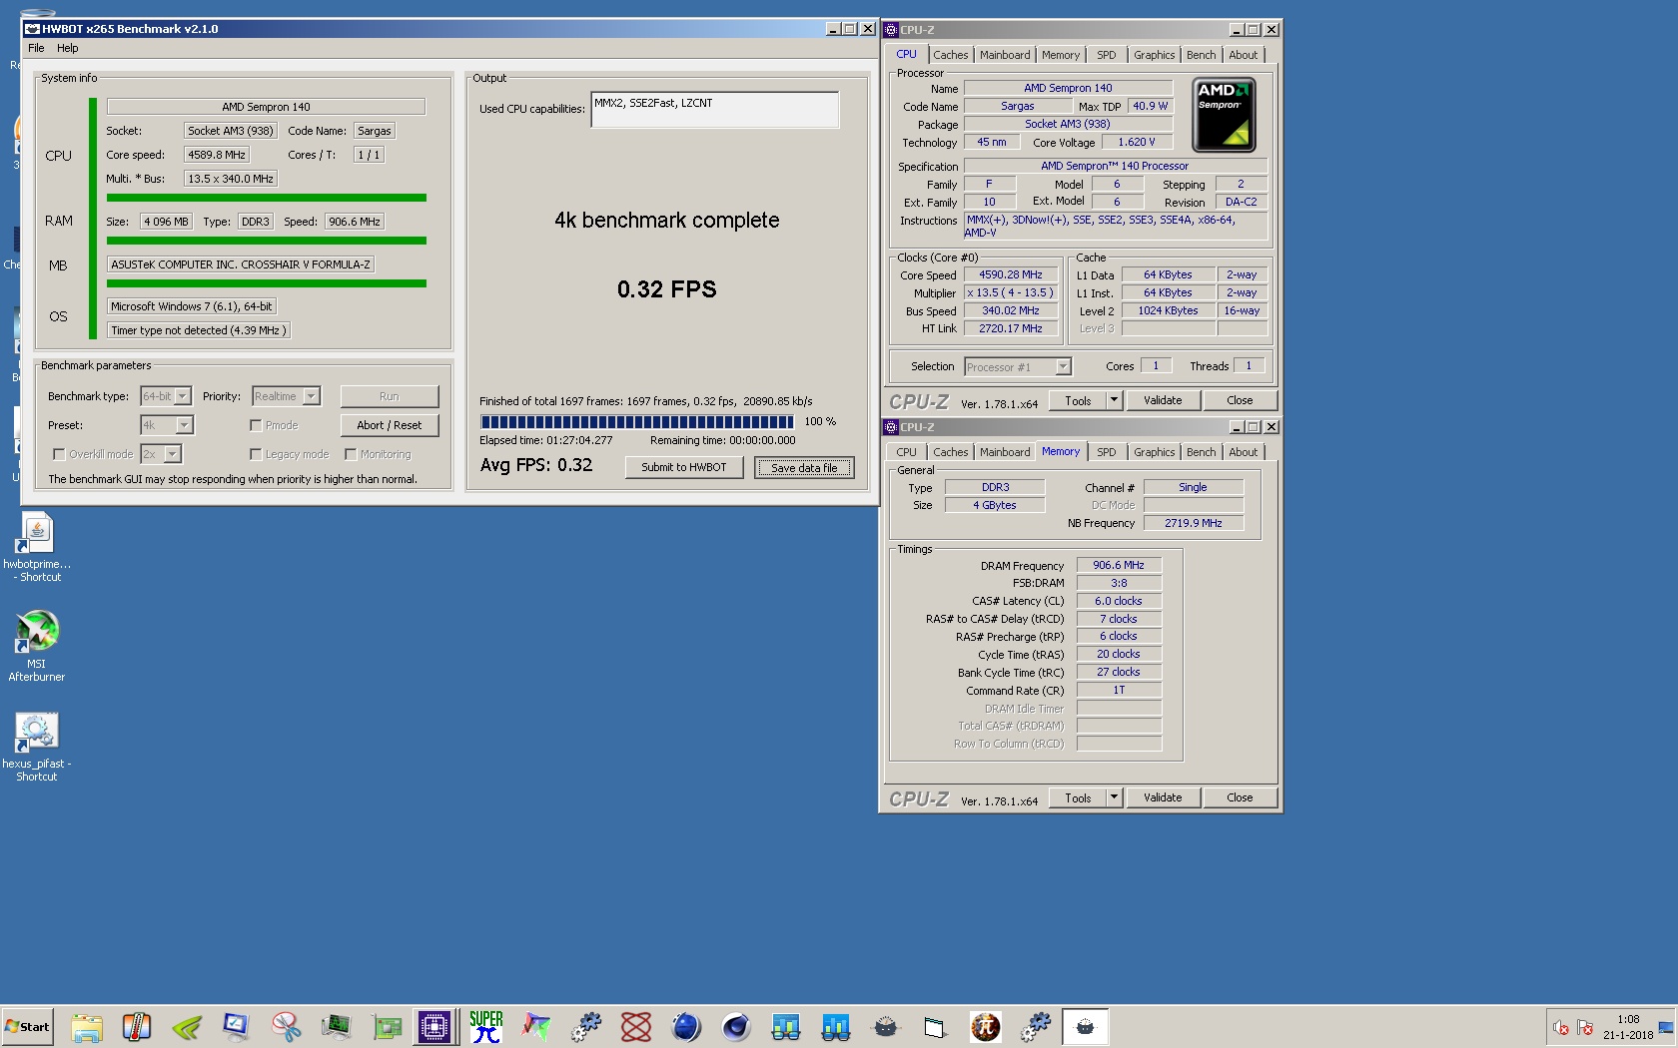Screen dimensions: 1678x1048
Task: Enable the Overkill mode checkbox
Action: coord(59,454)
